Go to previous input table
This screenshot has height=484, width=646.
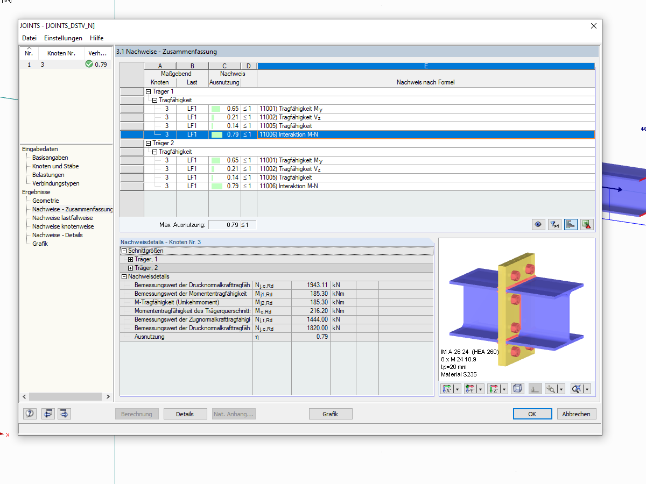48,414
